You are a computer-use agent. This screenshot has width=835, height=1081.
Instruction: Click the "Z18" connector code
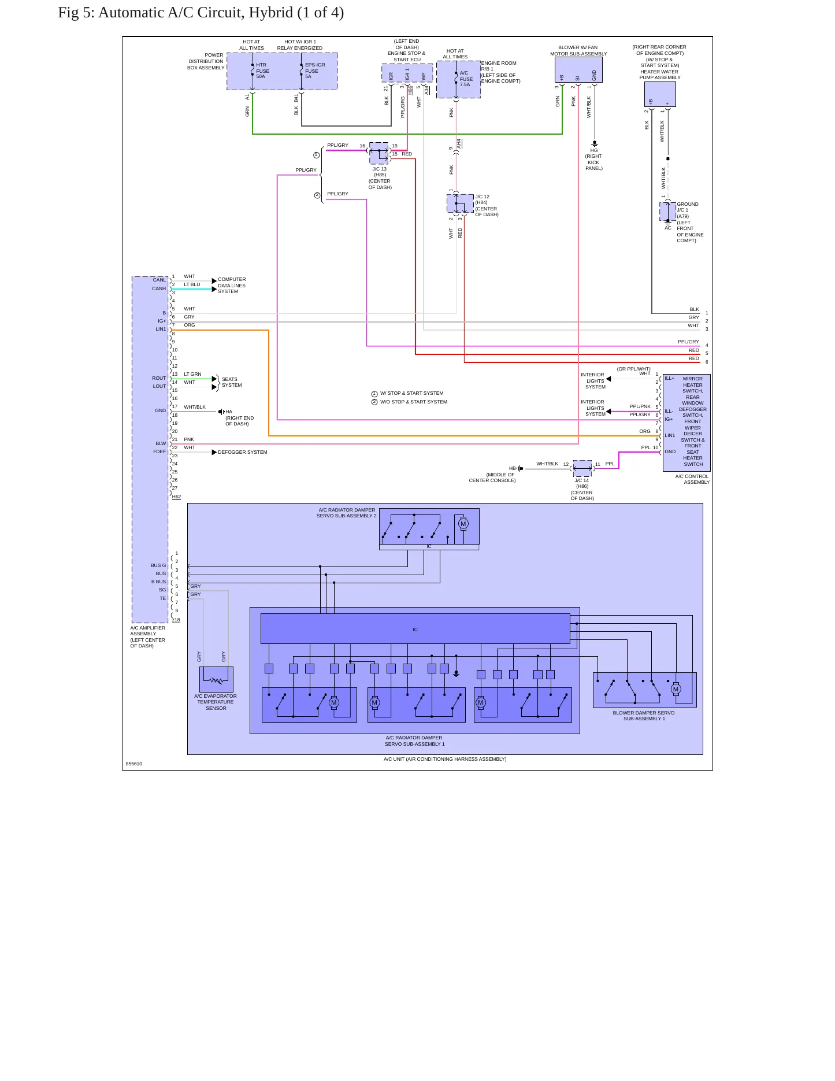[x=176, y=620]
